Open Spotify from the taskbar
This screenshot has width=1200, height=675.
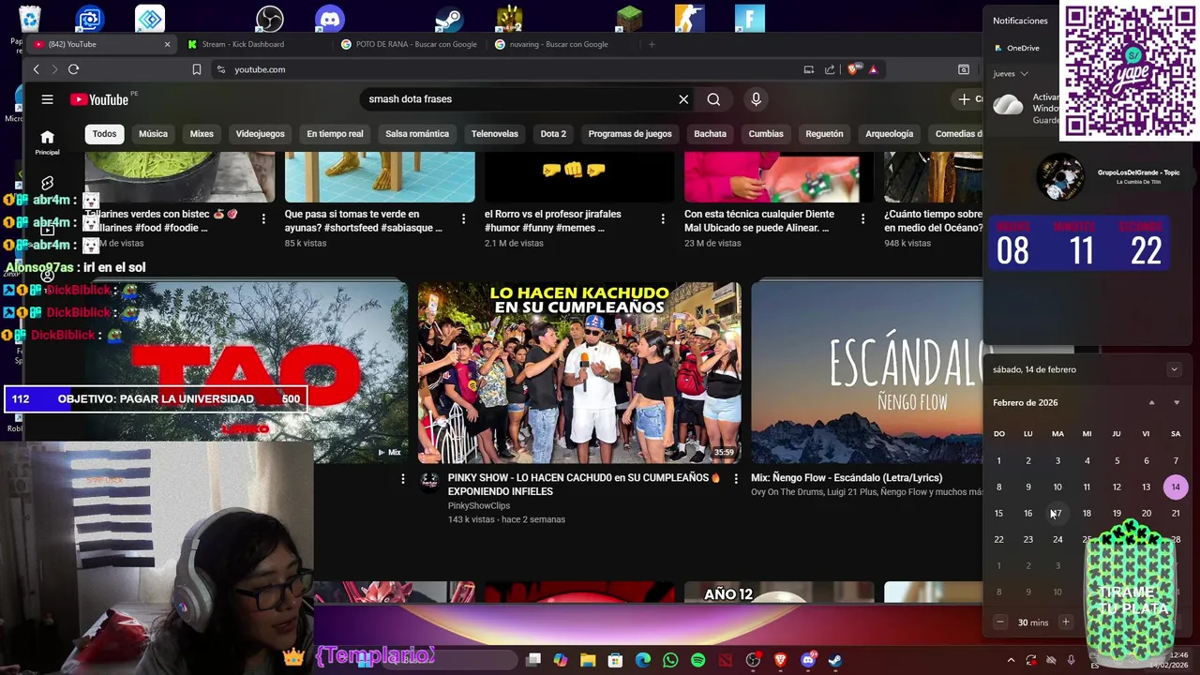tap(697, 660)
